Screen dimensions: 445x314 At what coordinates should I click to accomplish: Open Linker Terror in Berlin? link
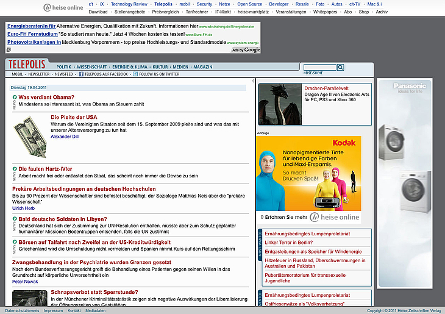point(288,243)
